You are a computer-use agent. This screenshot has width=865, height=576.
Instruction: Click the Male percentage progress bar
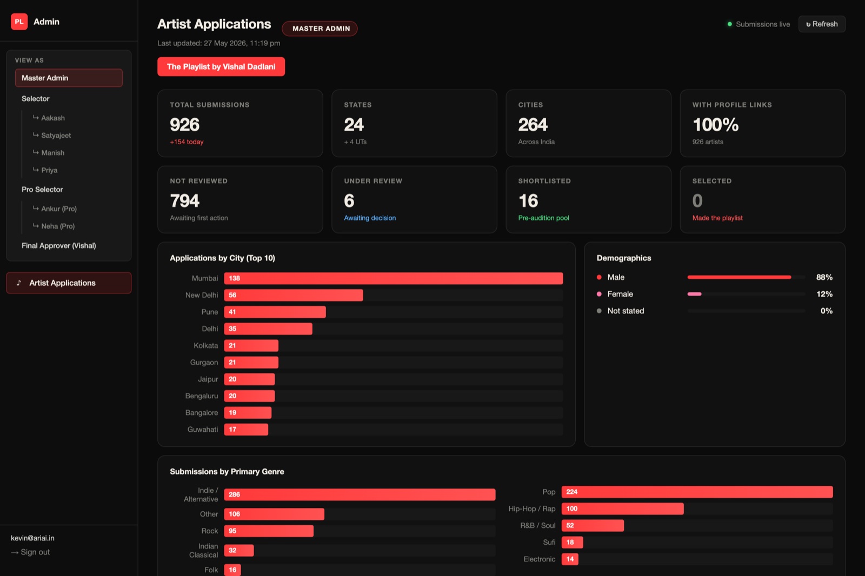746,277
